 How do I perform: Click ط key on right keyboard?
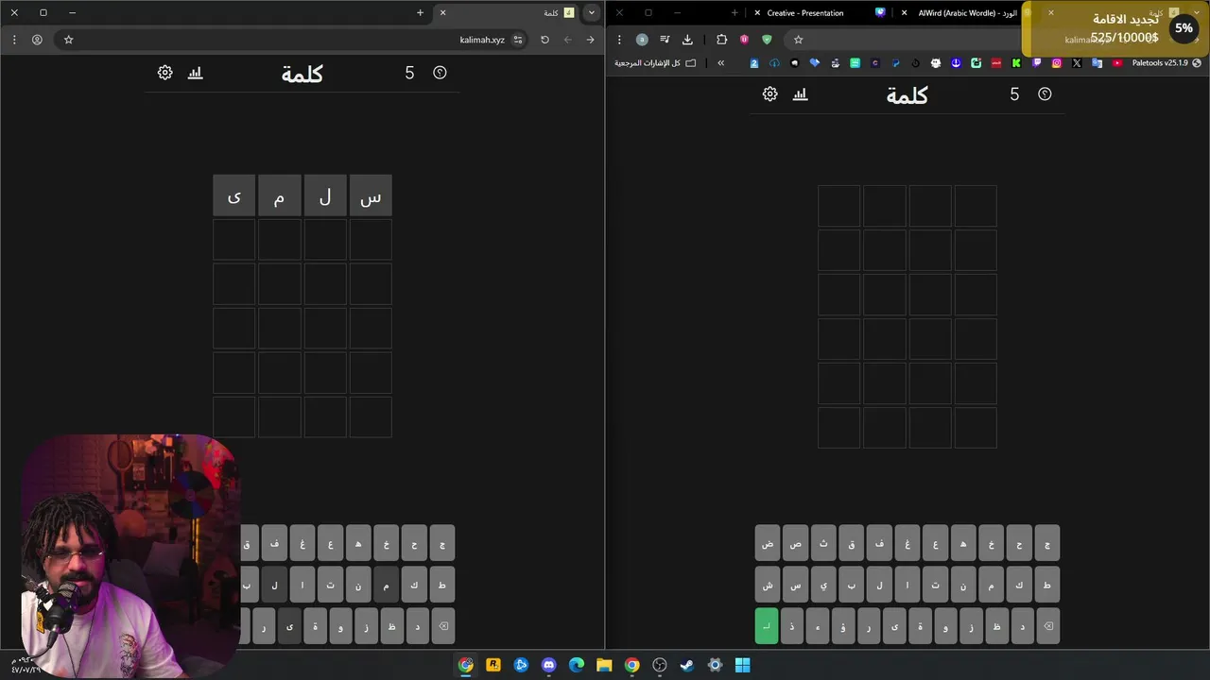[x=1047, y=585]
